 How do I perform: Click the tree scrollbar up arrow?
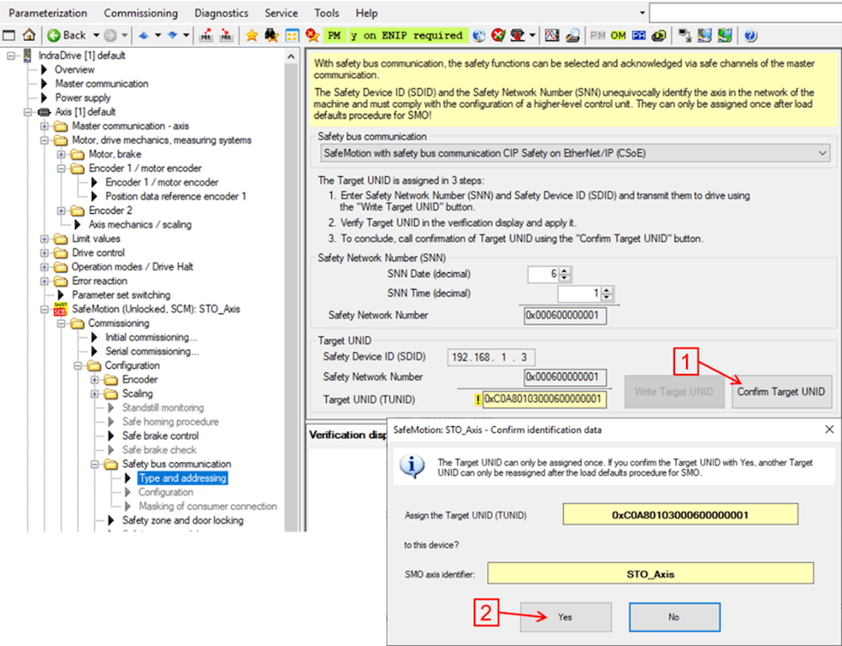pyautogui.click(x=291, y=56)
